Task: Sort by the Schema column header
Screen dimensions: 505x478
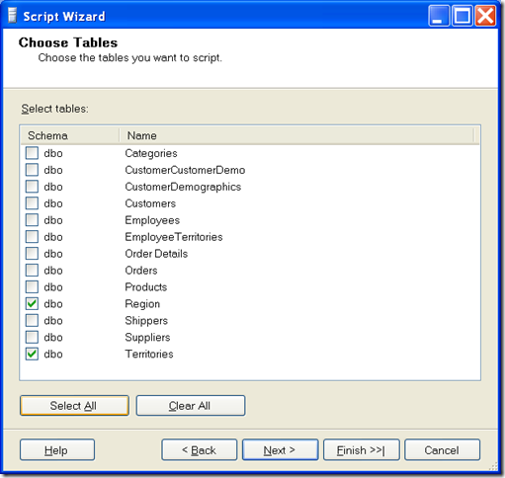Action: tap(70, 135)
